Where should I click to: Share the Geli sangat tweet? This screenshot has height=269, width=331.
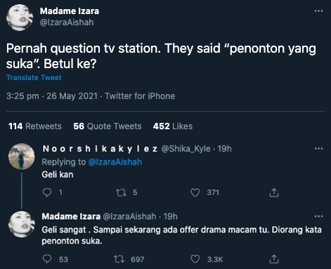pyautogui.click(x=274, y=259)
